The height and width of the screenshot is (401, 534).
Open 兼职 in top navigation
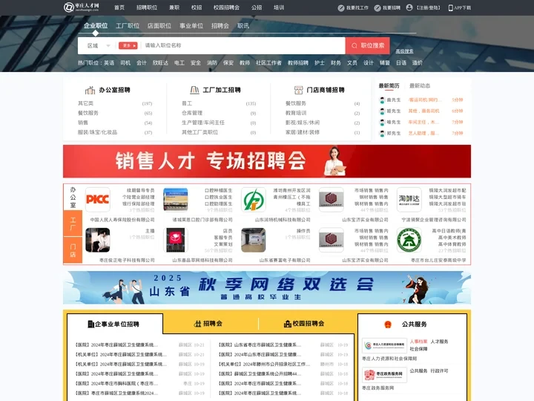174,7
